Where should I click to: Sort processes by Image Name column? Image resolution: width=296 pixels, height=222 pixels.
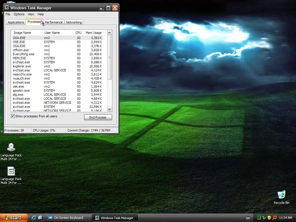pos(26,33)
